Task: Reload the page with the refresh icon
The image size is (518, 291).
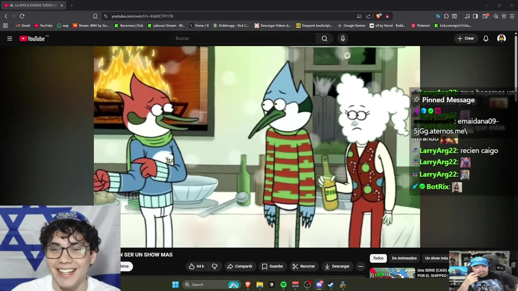Action: tap(22, 16)
